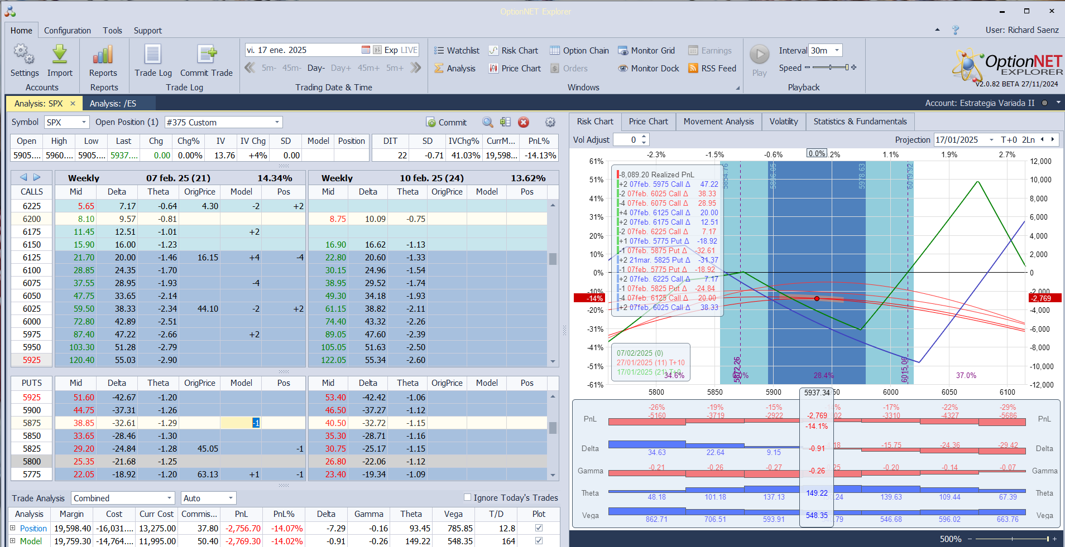Open the Symbol SPX dropdown
Viewport: 1065px width, 547px height.
[x=84, y=122]
